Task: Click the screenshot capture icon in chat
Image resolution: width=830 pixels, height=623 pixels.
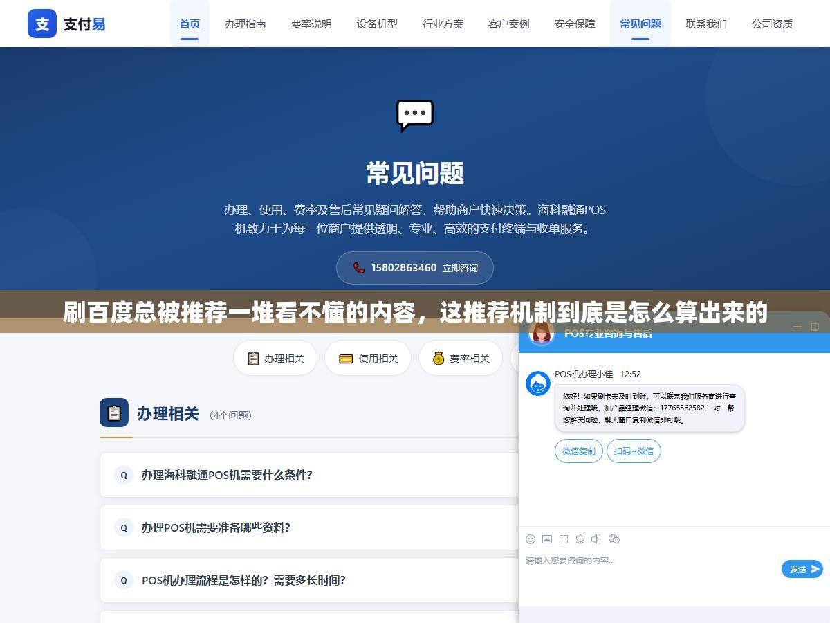Action: pos(564,539)
